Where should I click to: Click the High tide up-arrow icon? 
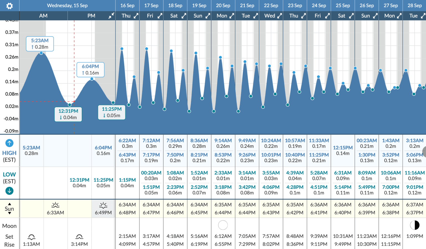9,143
